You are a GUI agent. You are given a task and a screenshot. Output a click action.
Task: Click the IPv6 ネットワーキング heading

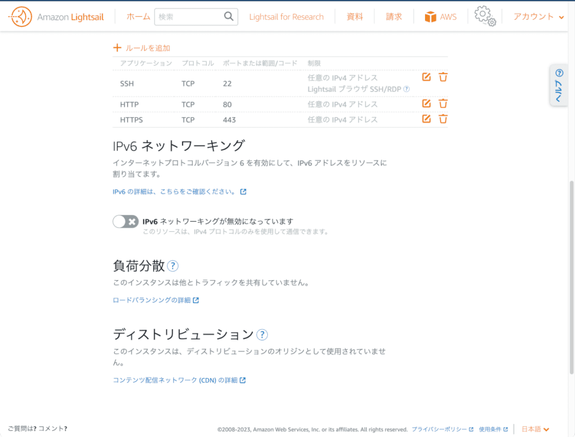(x=179, y=146)
